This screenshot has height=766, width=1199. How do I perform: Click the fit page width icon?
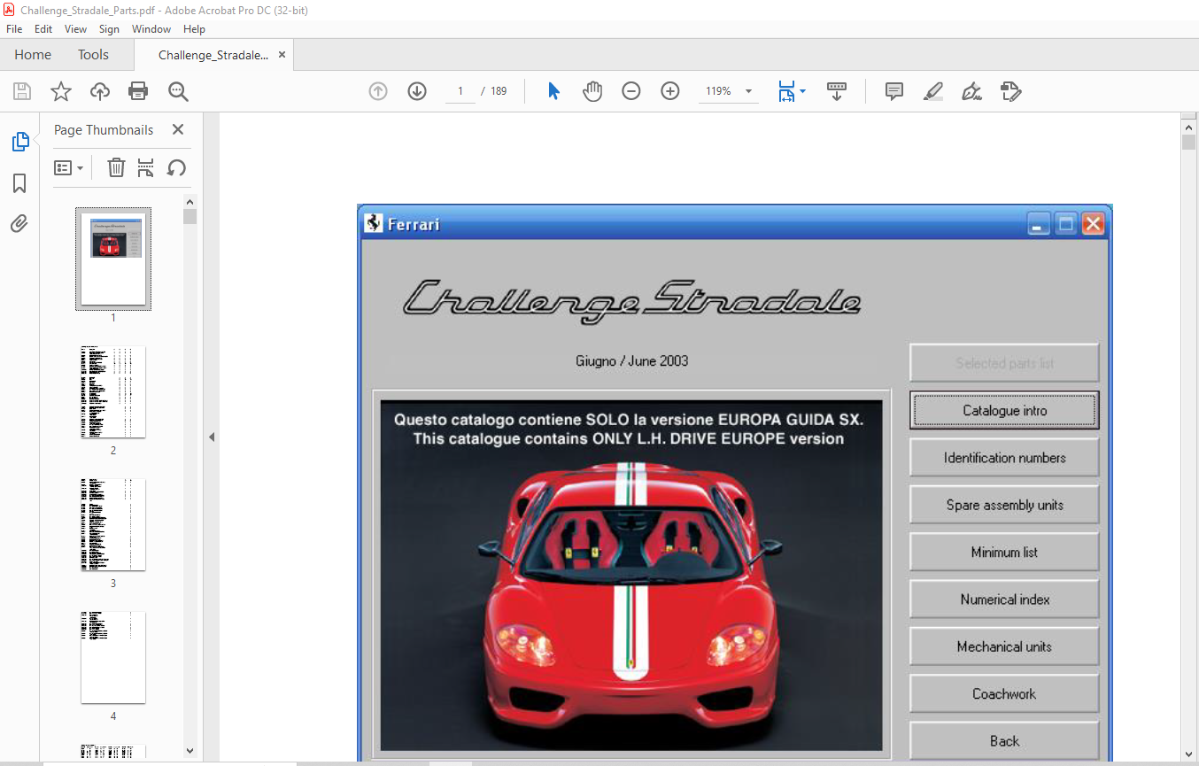(786, 91)
